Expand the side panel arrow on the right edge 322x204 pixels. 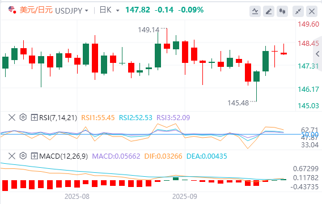coord(317,54)
